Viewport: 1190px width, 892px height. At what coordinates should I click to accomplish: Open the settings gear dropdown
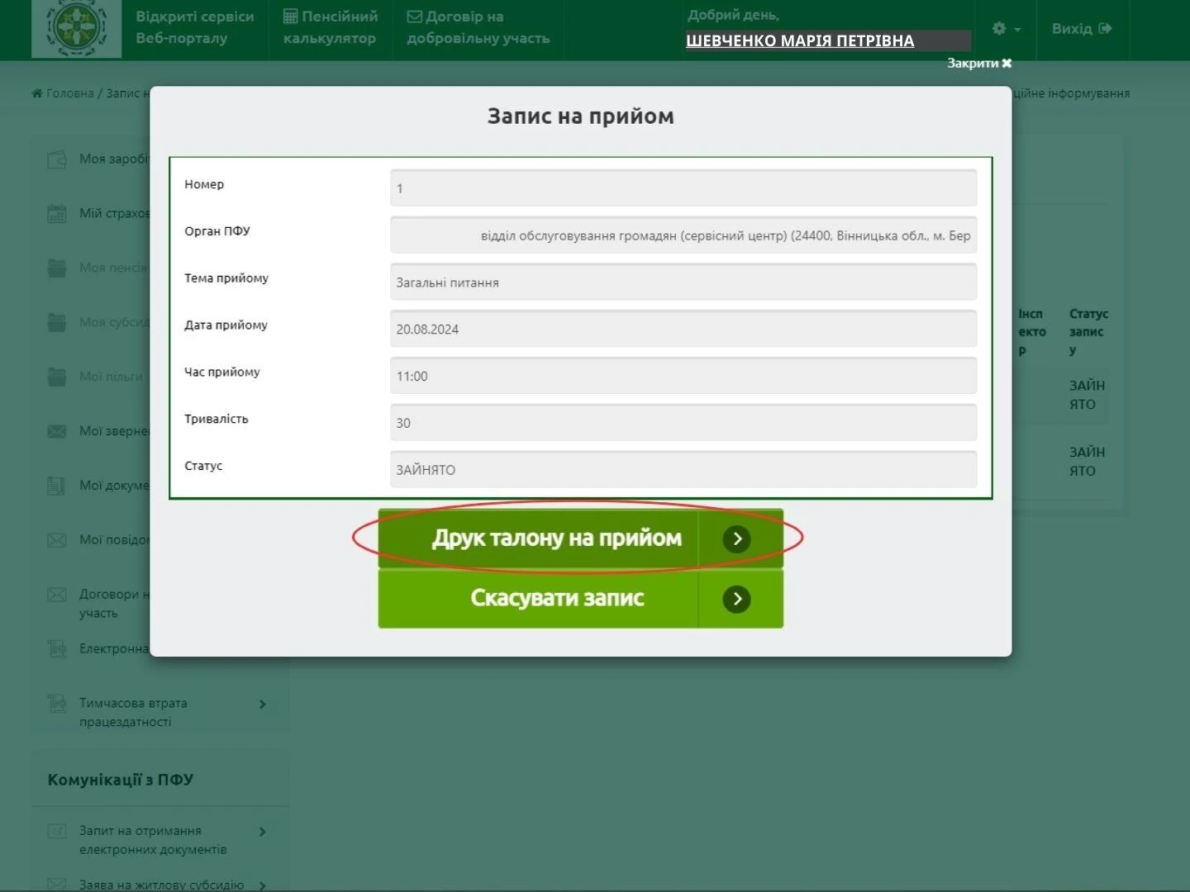coord(1005,29)
